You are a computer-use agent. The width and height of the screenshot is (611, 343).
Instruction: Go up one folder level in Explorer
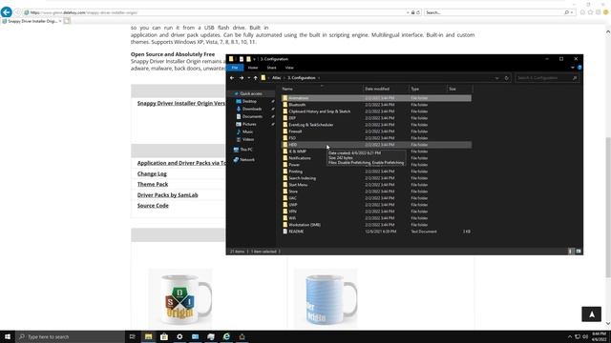pyautogui.click(x=256, y=78)
